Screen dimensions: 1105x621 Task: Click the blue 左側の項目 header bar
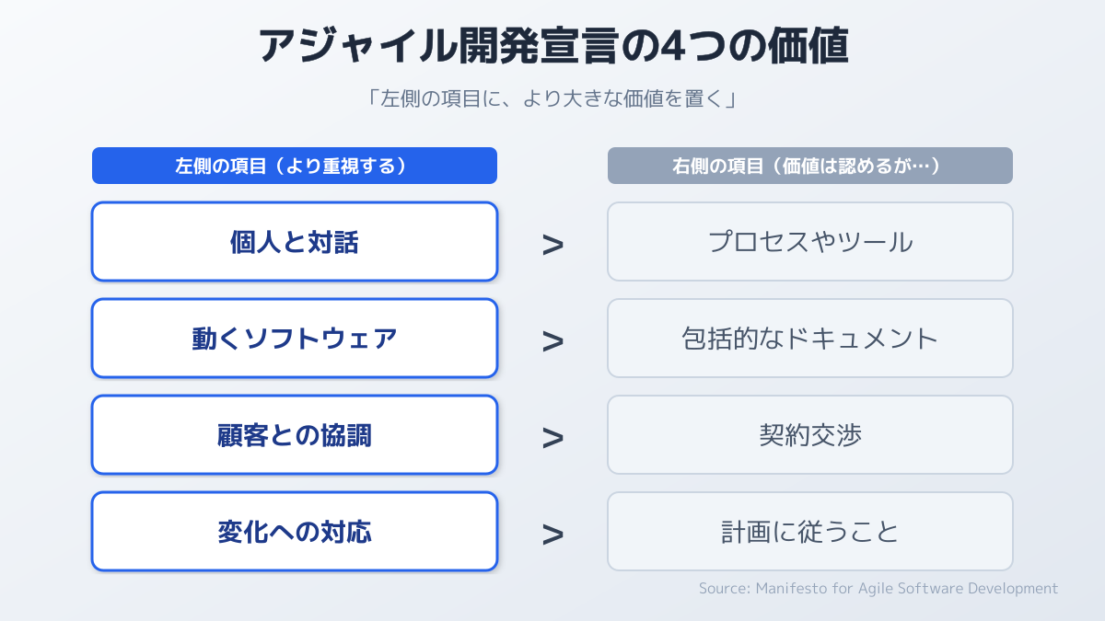click(295, 166)
